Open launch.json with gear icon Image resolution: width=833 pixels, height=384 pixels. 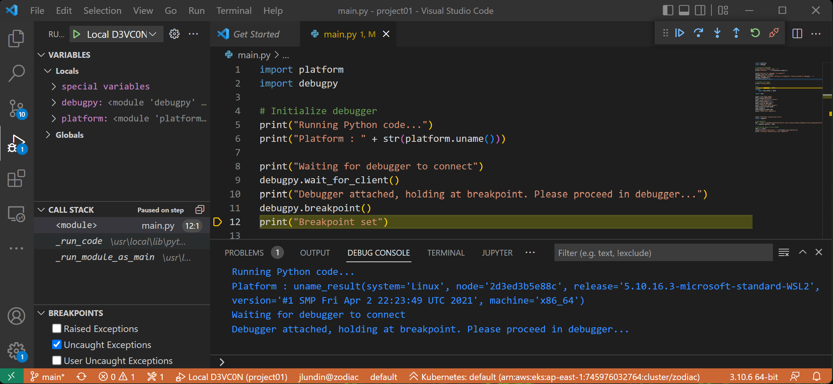pos(174,34)
